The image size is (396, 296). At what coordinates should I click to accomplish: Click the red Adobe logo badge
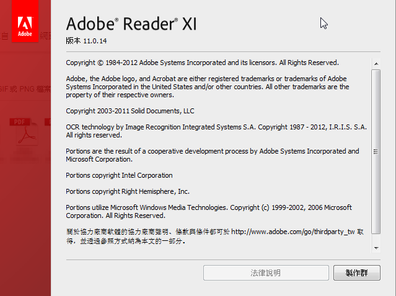pos(25,21)
